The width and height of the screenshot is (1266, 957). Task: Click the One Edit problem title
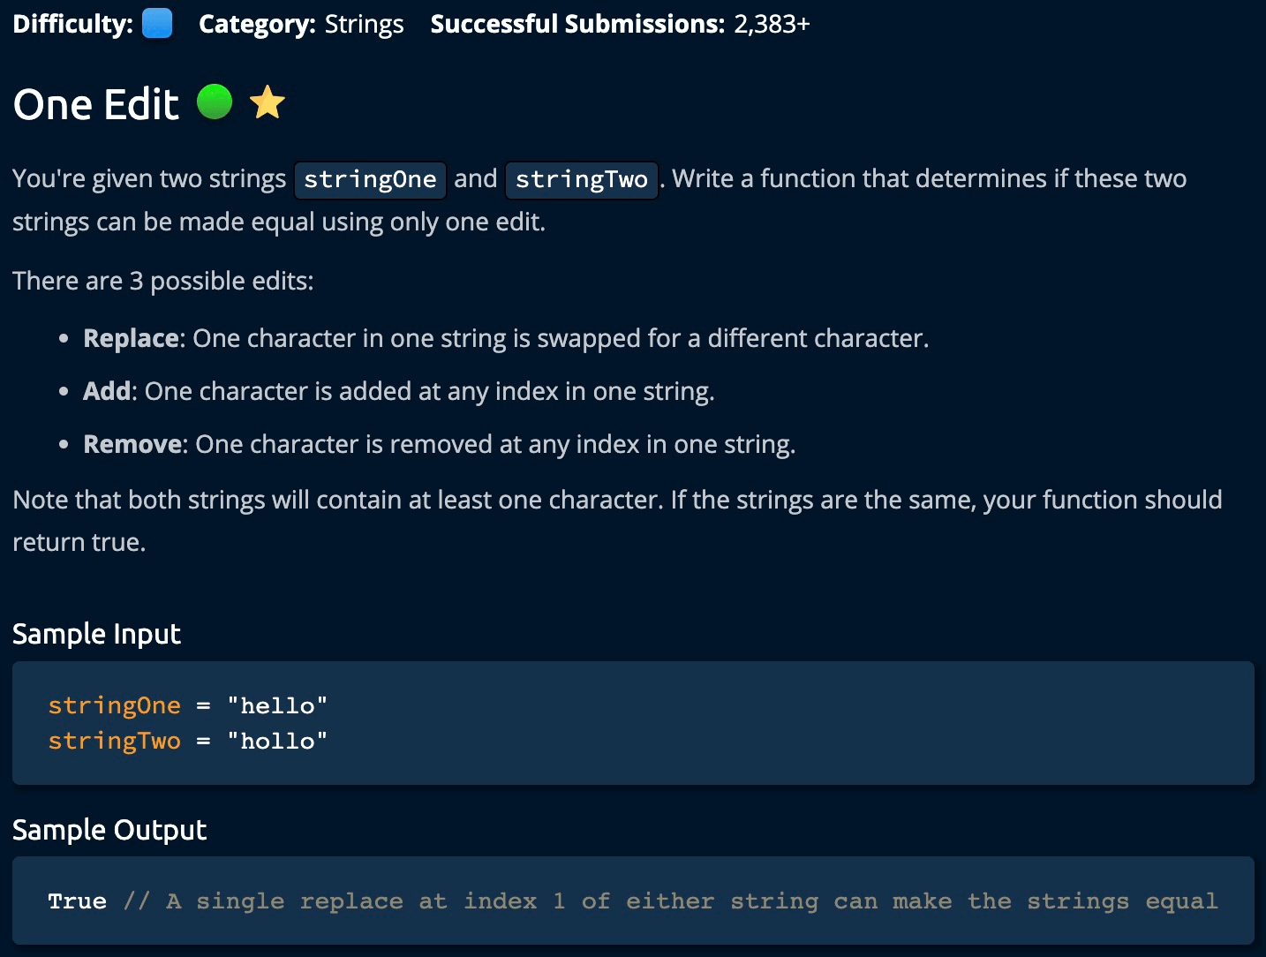(96, 104)
